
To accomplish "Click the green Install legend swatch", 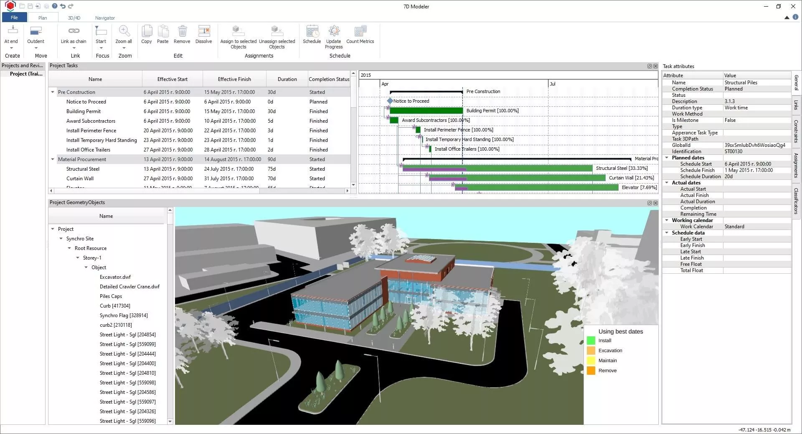I will click(591, 341).
